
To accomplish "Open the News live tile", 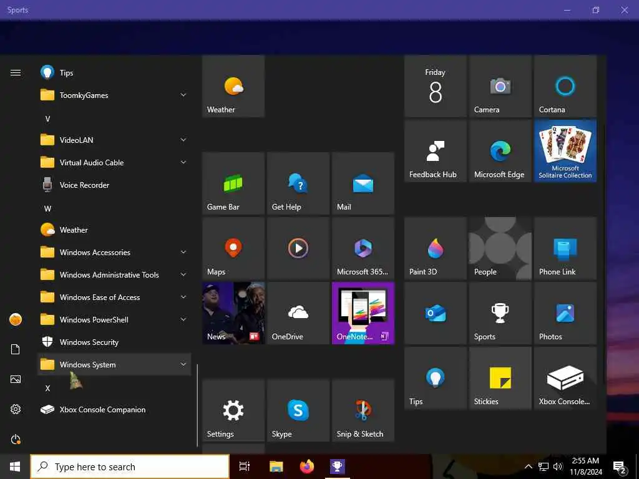I will tap(233, 313).
